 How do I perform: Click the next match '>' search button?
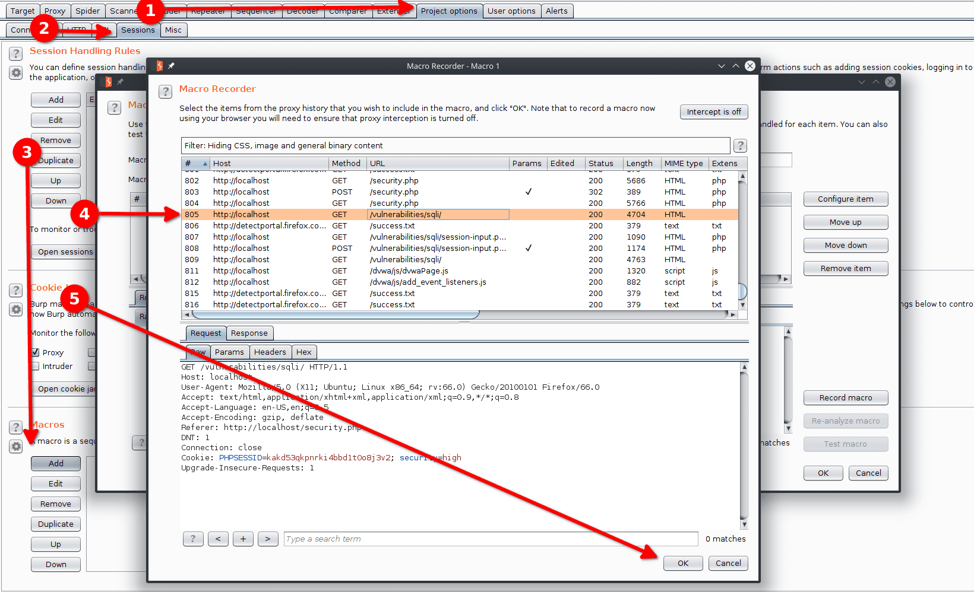pyautogui.click(x=268, y=539)
